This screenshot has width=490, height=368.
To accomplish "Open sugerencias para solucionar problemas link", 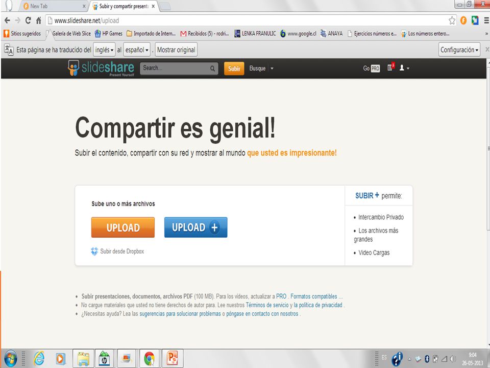I will [180, 313].
